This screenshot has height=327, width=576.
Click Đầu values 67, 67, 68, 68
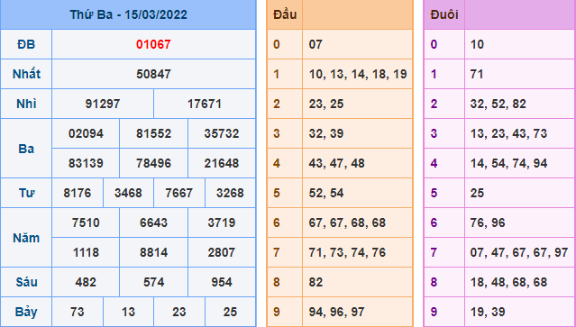[x=347, y=223]
